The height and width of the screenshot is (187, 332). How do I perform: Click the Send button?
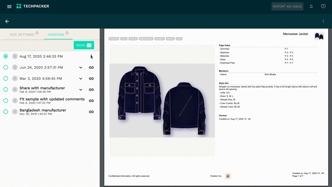pyautogui.click(x=84, y=45)
